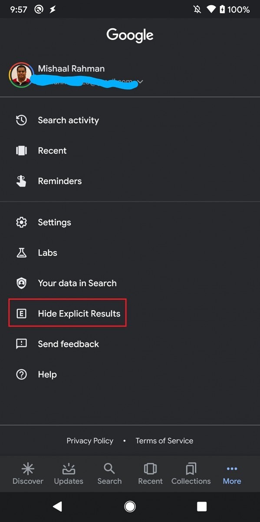This screenshot has height=522, width=260.
Task: Tap Your data in Search shield icon
Action: click(x=21, y=283)
